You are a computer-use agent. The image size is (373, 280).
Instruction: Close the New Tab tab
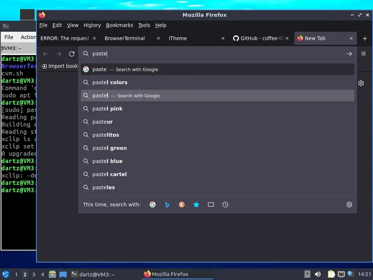(x=351, y=38)
